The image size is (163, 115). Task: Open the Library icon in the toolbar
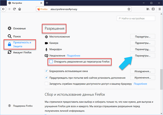pos(148,9)
